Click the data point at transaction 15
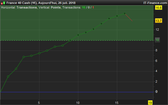The width and height of the screenshot is (168, 105). 117,16
